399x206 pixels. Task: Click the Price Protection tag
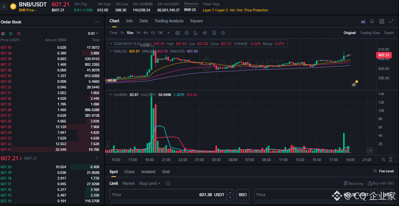256,10
